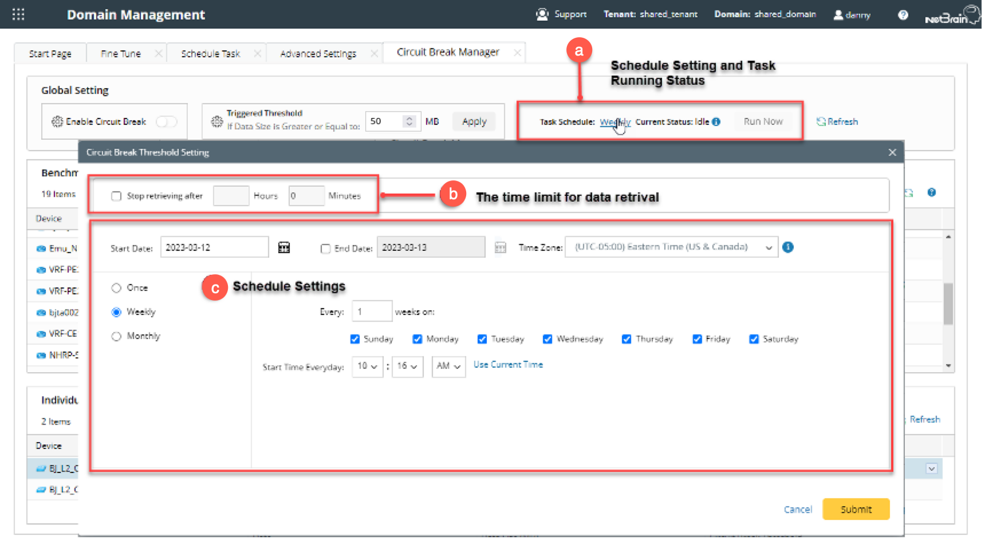Screen dimensions: 985x544
Task: Open the help question mark icon
Action: pos(903,15)
